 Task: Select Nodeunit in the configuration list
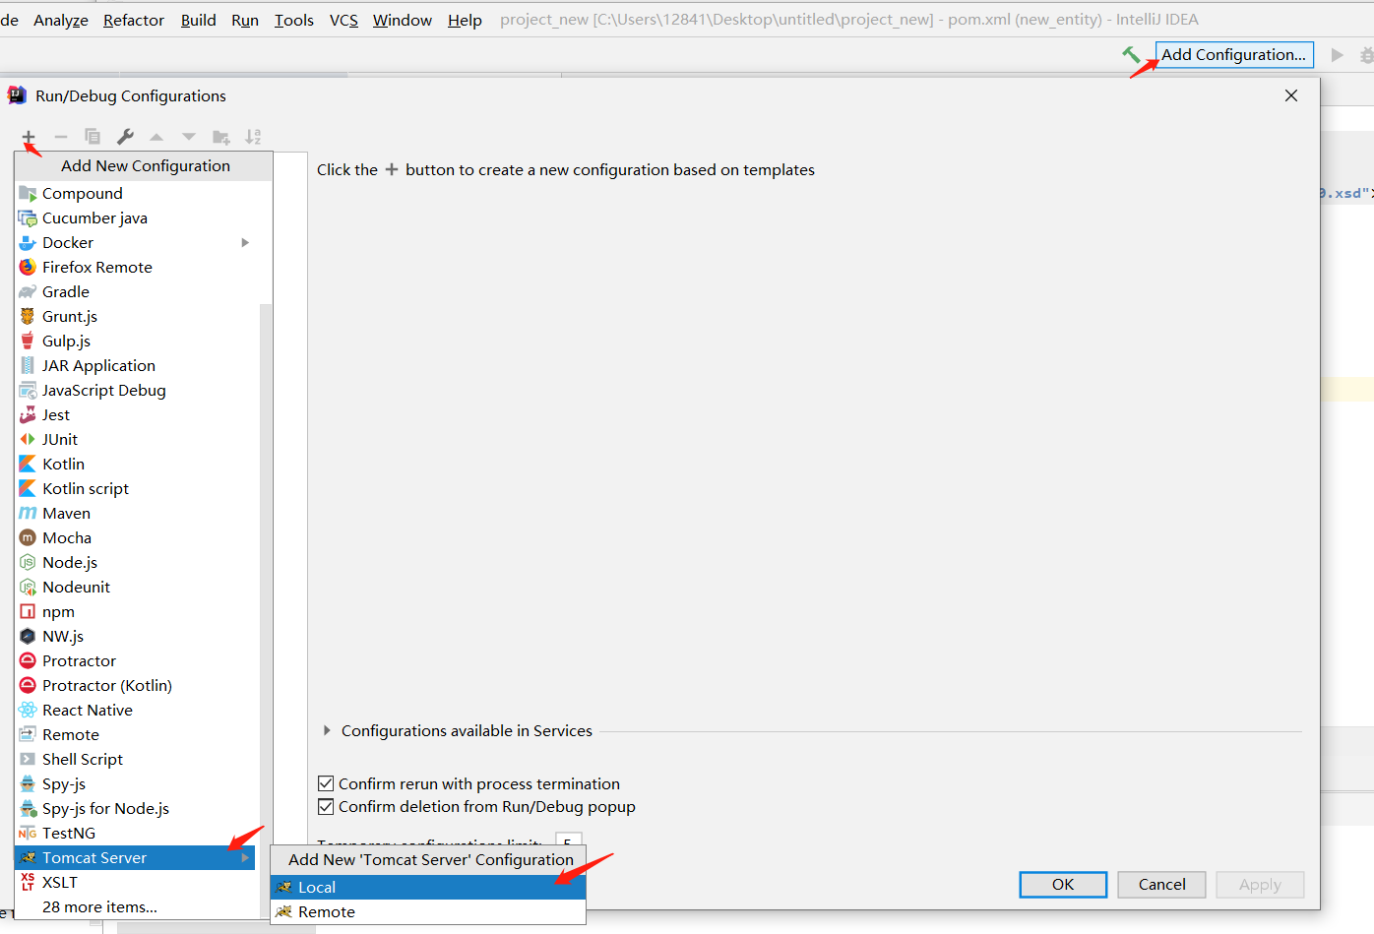coord(135,587)
